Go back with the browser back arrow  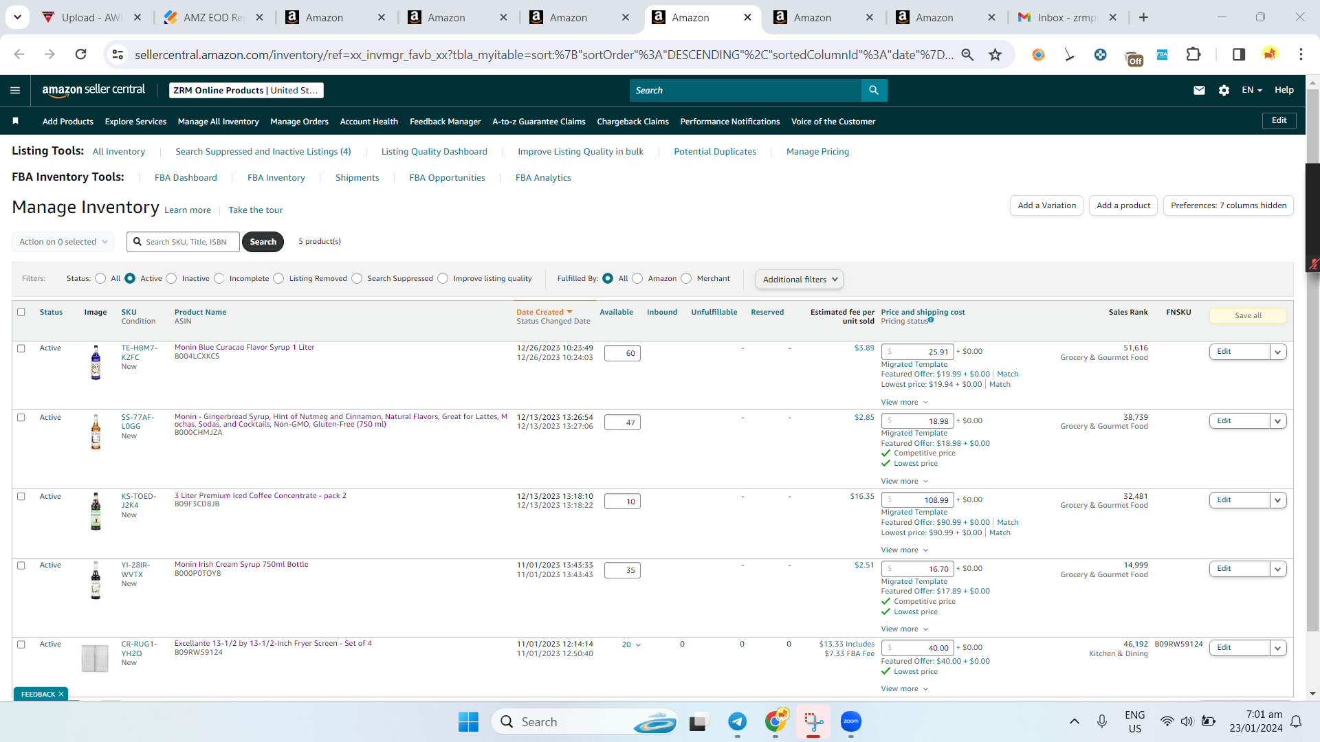(19, 54)
